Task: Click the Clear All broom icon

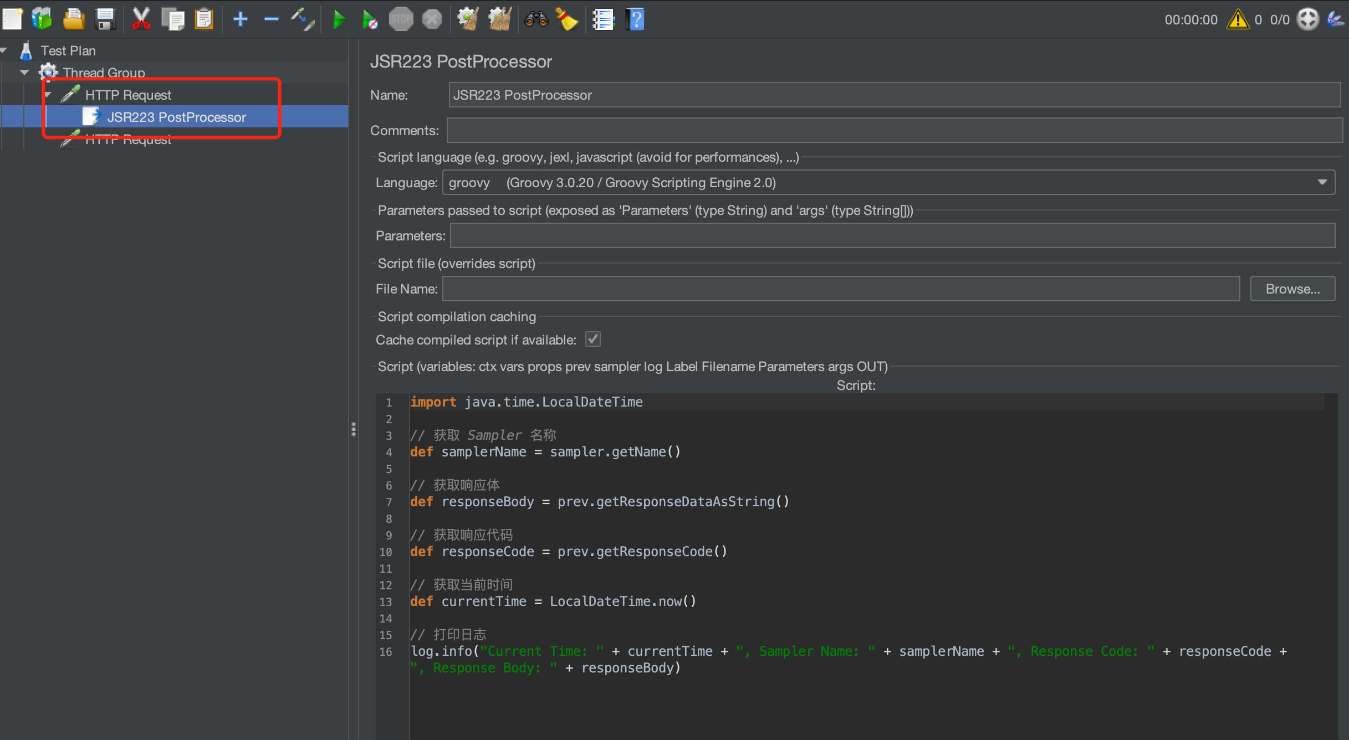Action: click(x=500, y=19)
